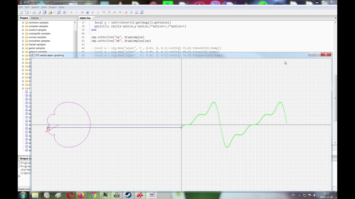355x199 pixels.
Task: Open the File menu
Action: coord(21,7)
